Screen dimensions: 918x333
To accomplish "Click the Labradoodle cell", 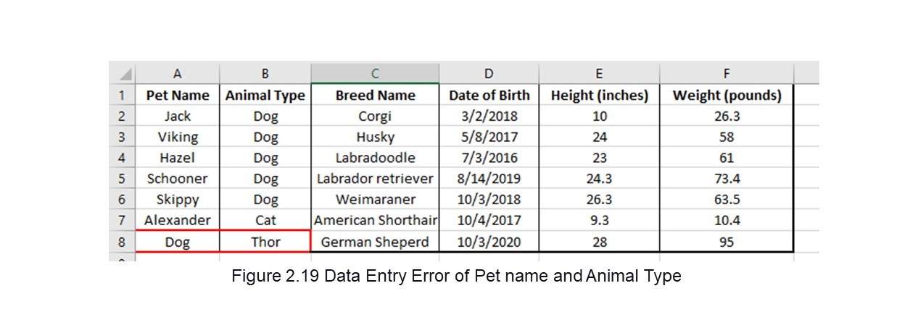I will 375,157.
